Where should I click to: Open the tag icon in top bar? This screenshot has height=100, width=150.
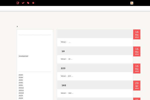[x=28, y=3]
